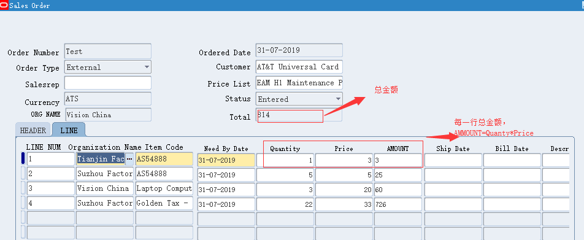Screen dimensions: 584x240
Task: Switch to the HEADER tab
Action: (x=33, y=130)
